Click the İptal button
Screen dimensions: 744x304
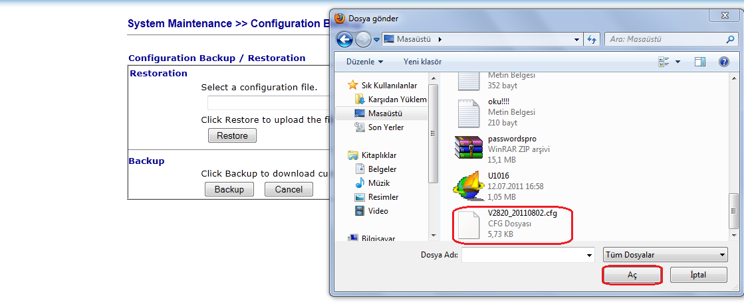pyautogui.click(x=697, y=275)
